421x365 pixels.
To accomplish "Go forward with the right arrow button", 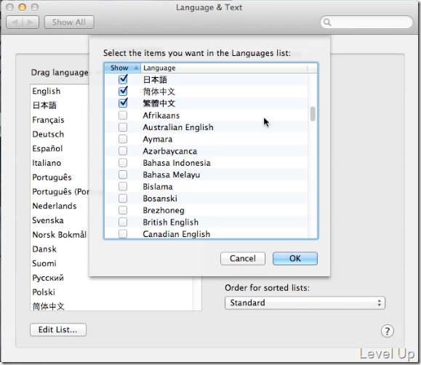I will tap(31, 22).
